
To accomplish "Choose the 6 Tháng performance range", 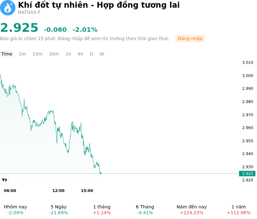I will click(x=145, y=210).
